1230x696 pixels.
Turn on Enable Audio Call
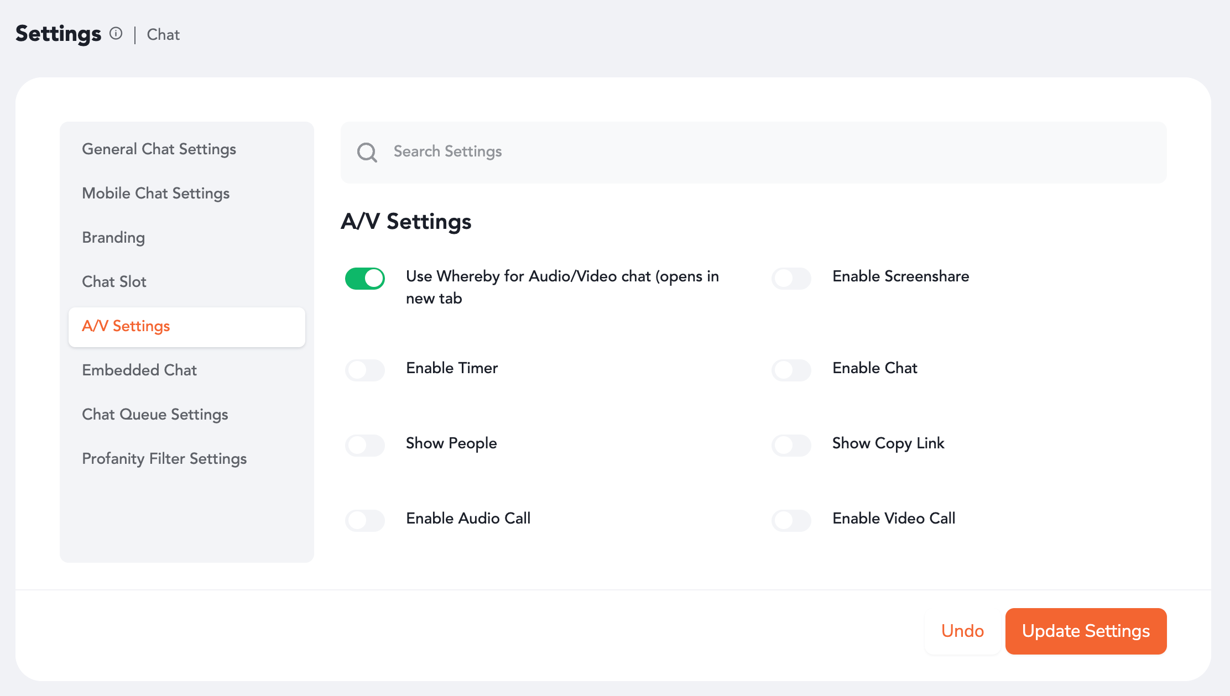click(365, 520)
